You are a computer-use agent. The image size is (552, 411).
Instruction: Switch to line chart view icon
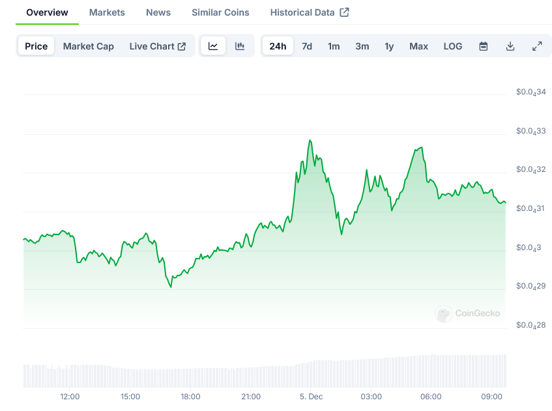pyautogui.click(x=213, y=46)
